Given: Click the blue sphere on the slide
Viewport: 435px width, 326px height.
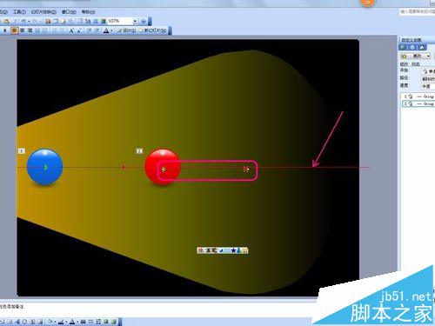Looking at the screenshot, I should click(x=44, y=167).
